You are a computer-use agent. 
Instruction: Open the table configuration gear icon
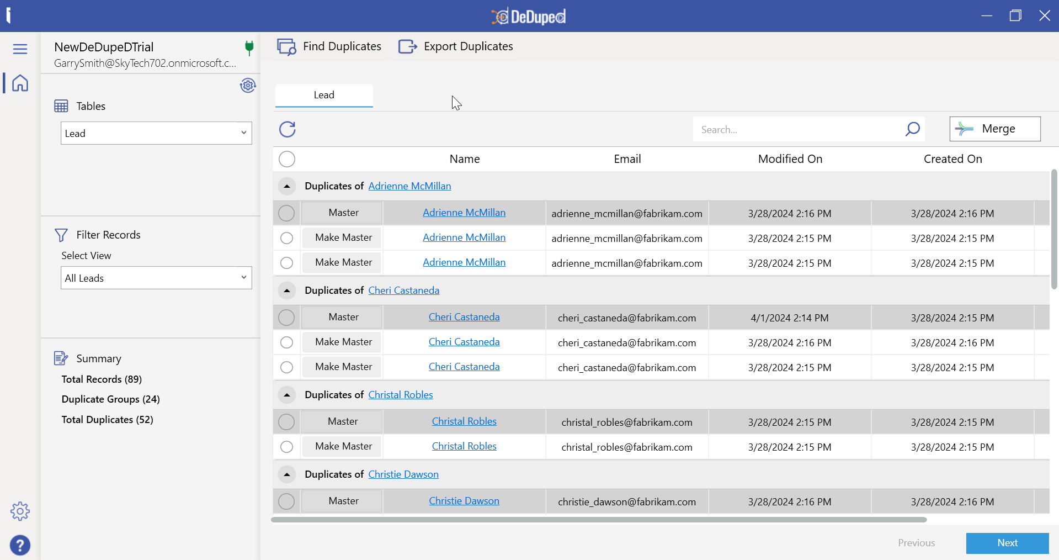(x=248, y=86)
